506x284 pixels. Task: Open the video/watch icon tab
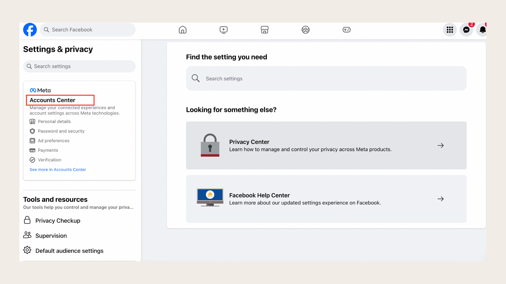pos(223,29)
